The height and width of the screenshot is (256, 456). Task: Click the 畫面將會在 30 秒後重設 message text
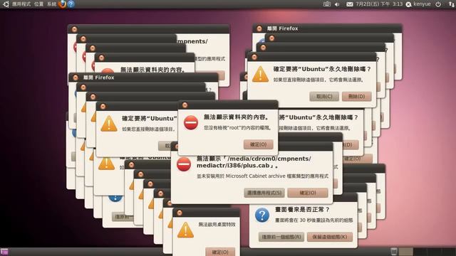pos(314,220)
